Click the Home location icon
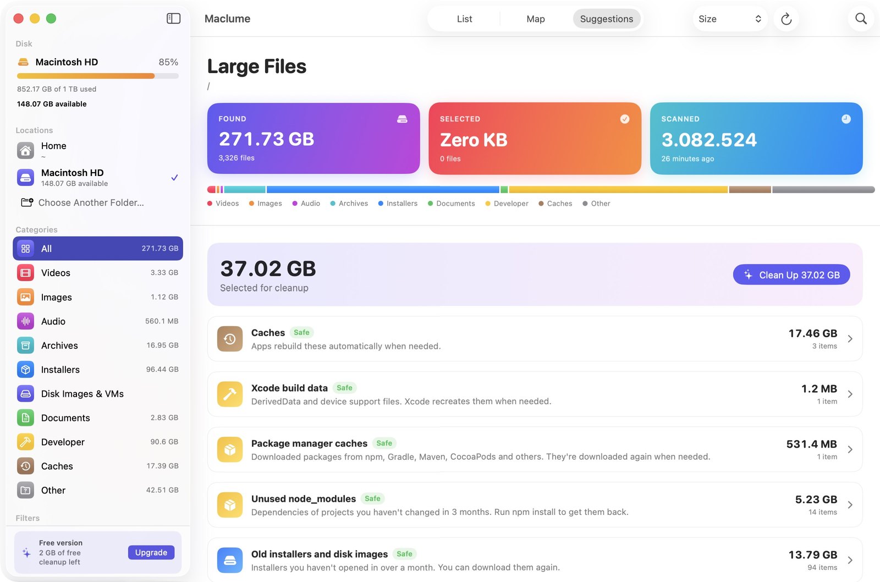 pyautogui.click(x=25, y=150)
